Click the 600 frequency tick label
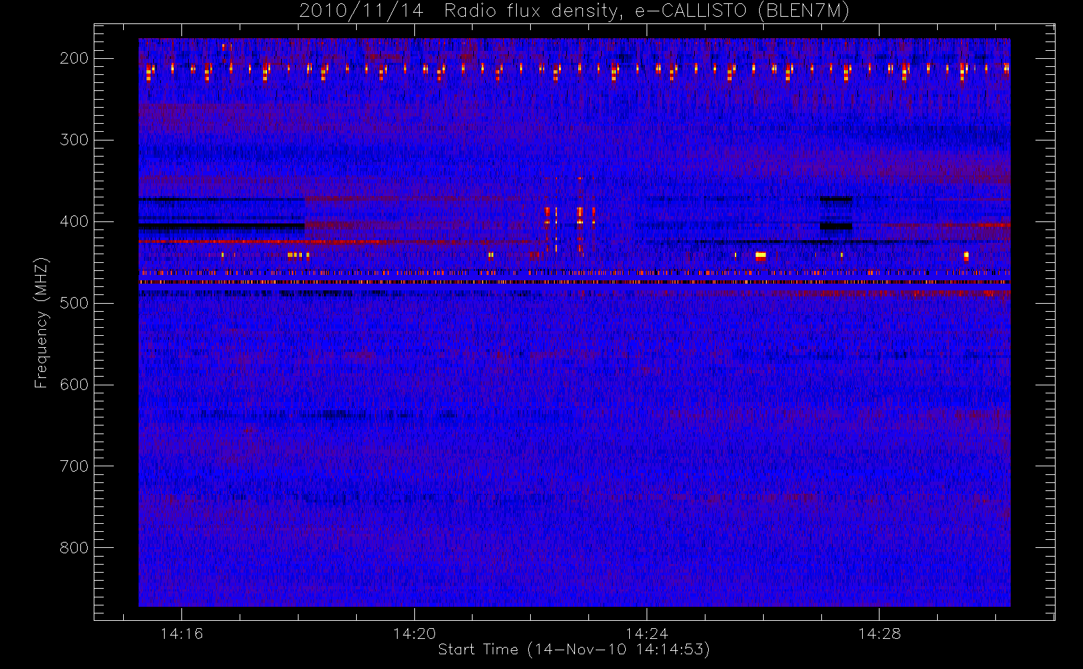 tap(74, 385)
